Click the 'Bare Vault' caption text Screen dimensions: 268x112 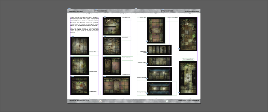coord(125,37)
